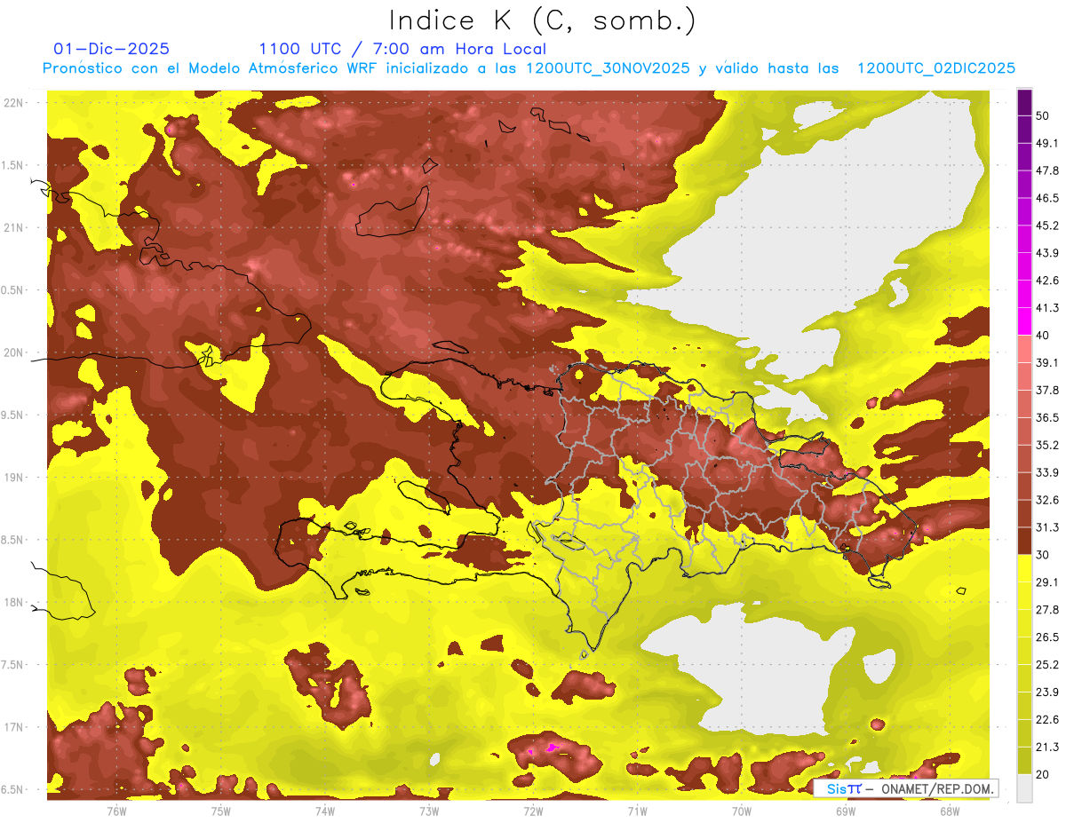Click the '43.9' colorbar value
The image size is (1066, 823).
pos(1049,253)
